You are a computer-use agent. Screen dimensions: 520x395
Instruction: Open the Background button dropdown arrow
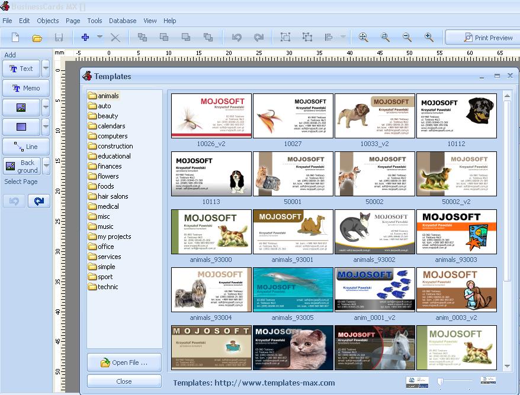coord(46,166)
